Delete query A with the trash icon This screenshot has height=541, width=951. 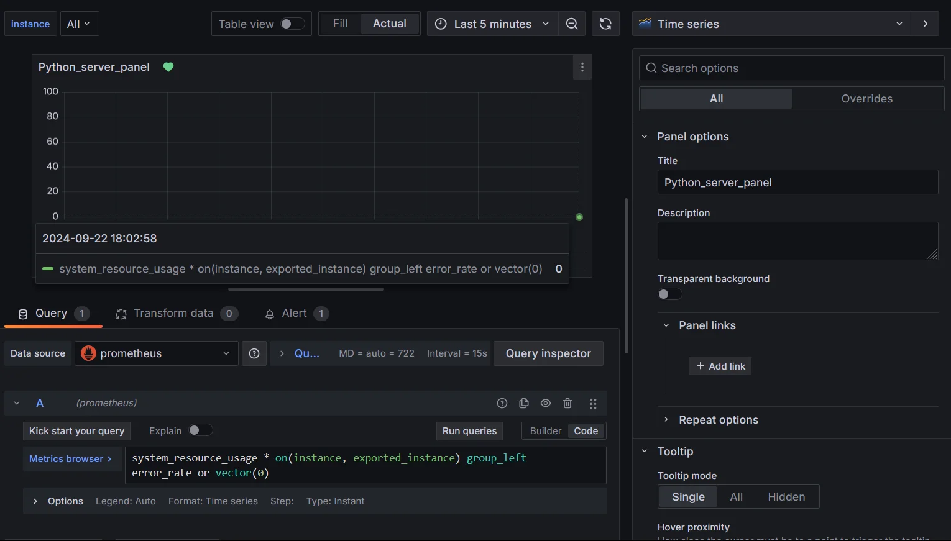click(x=567, y=403)
